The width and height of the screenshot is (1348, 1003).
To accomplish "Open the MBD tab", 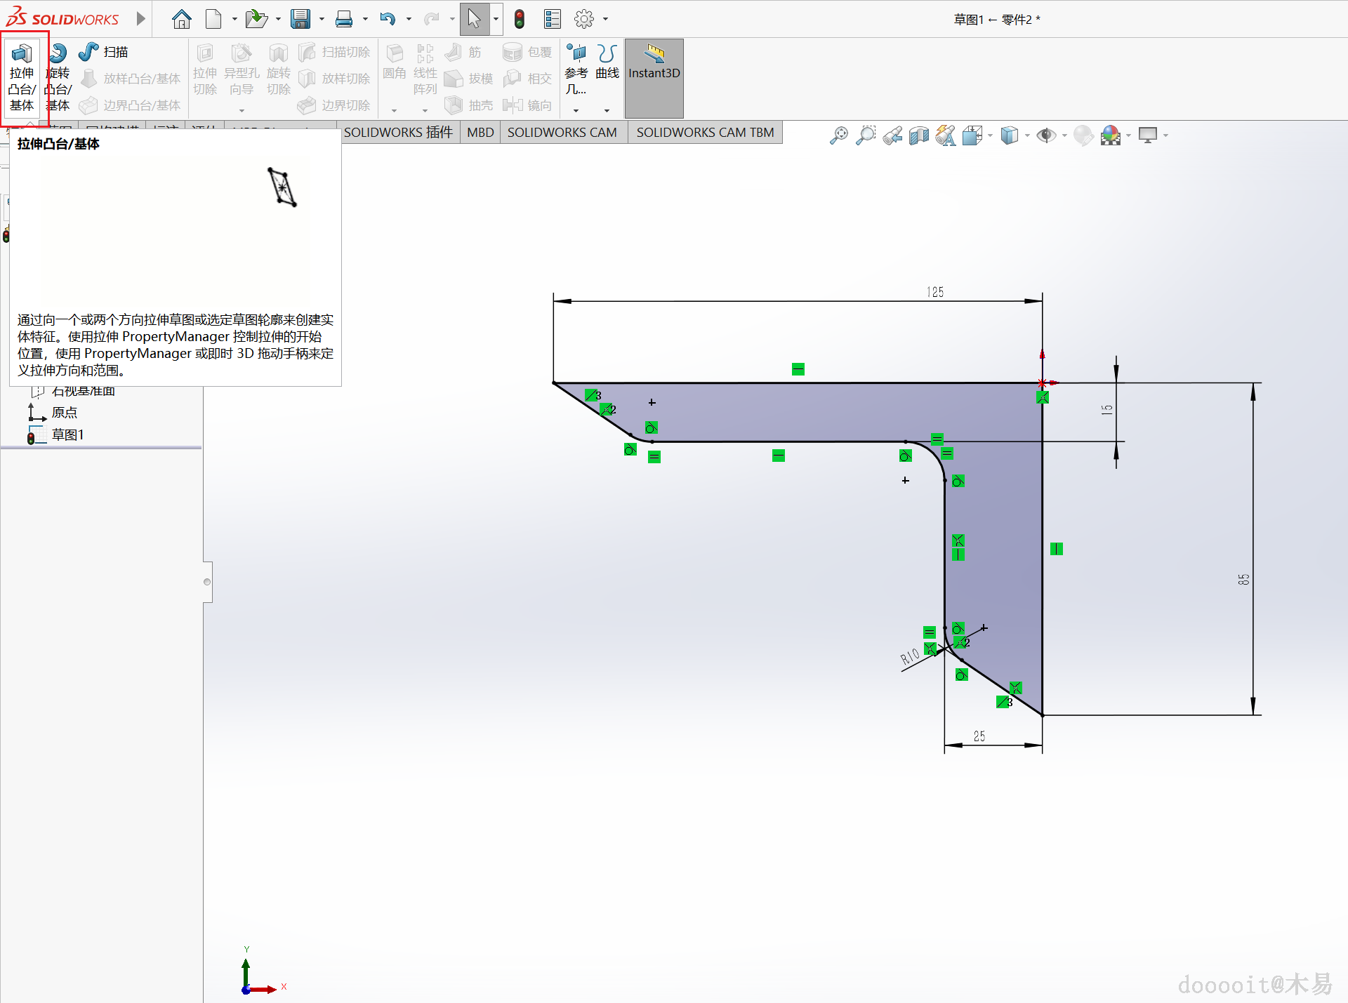I will click(x=480, y=133).
